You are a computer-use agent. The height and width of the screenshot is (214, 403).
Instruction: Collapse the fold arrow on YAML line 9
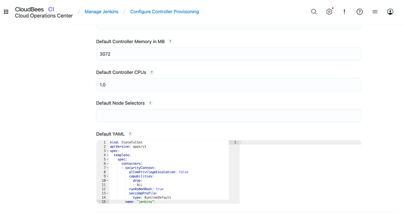(x=107, y=176)
